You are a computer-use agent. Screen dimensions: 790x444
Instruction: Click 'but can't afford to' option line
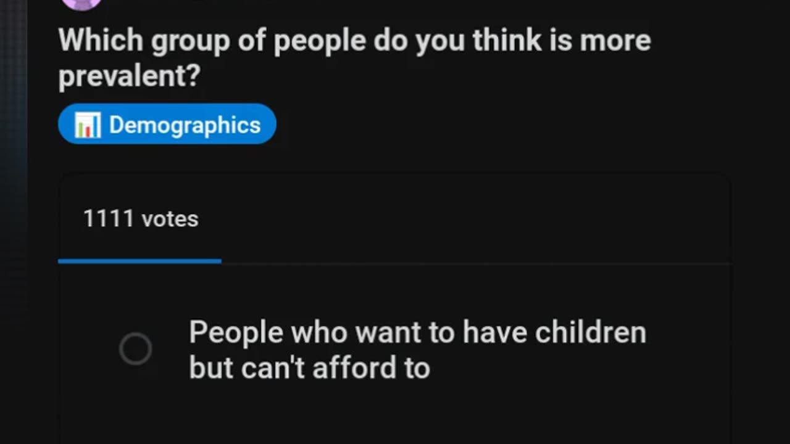click(309, 368)
